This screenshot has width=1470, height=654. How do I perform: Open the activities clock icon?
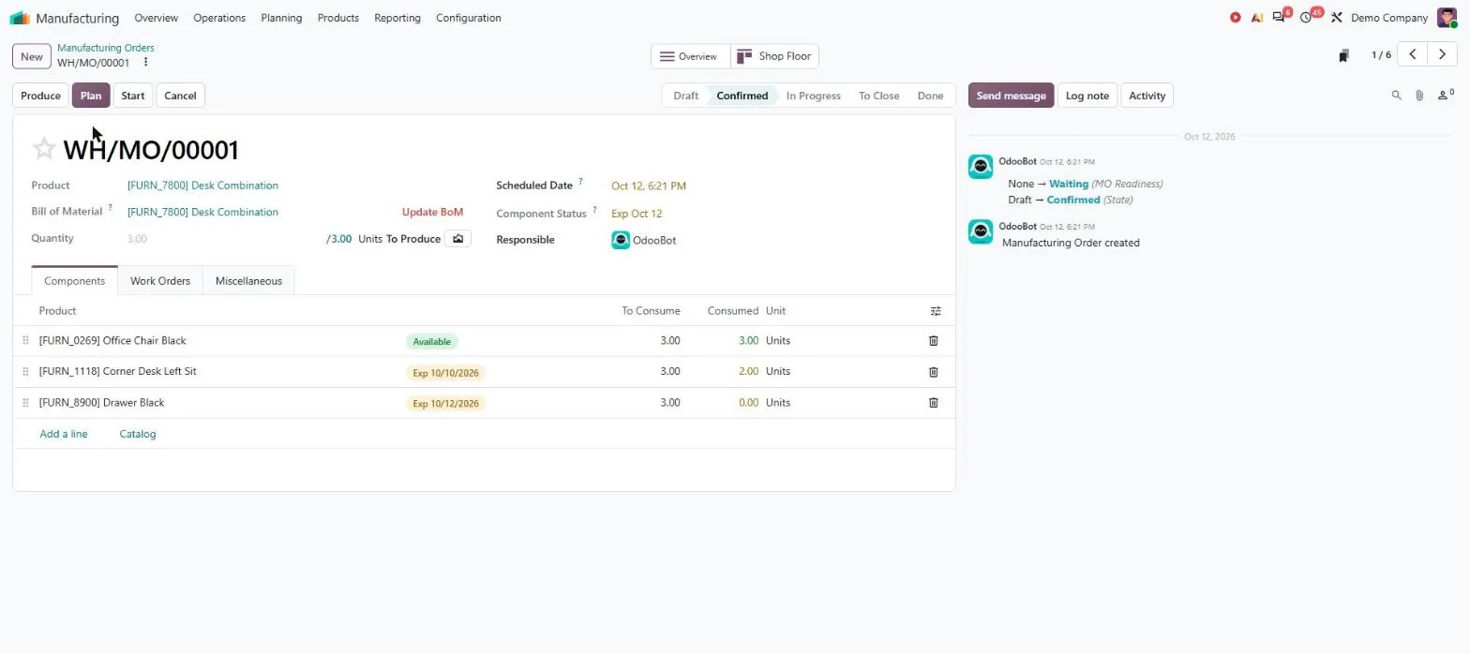tap(1307, 18)
